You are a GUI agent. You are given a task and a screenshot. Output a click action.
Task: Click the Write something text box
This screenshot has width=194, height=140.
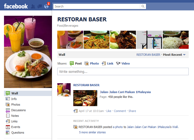(123, 71)
